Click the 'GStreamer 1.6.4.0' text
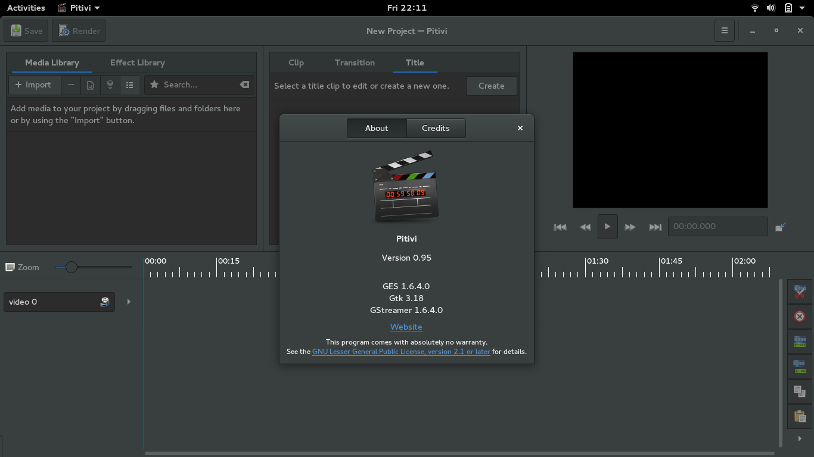Screen dimensions: 814x457 pos(406,310)
